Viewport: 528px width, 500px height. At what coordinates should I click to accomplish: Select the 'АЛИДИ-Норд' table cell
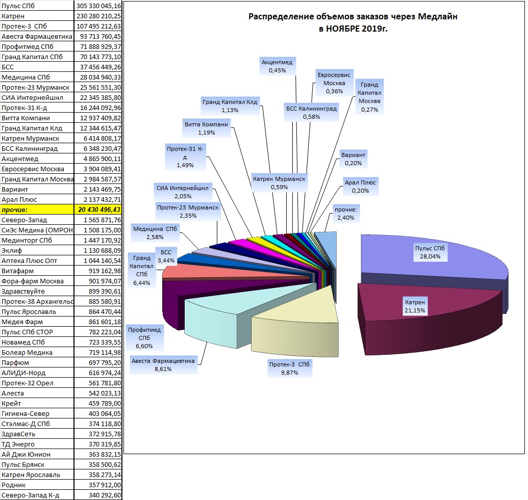(37, 373)
